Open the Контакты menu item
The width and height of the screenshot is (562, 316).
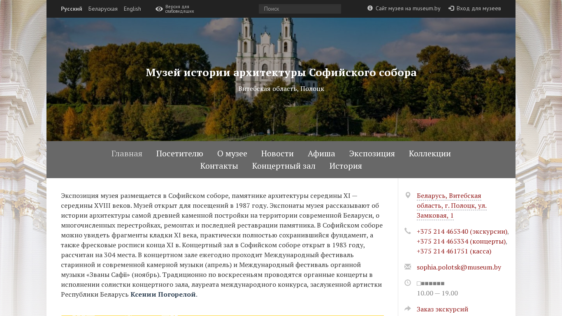(219, 166)
